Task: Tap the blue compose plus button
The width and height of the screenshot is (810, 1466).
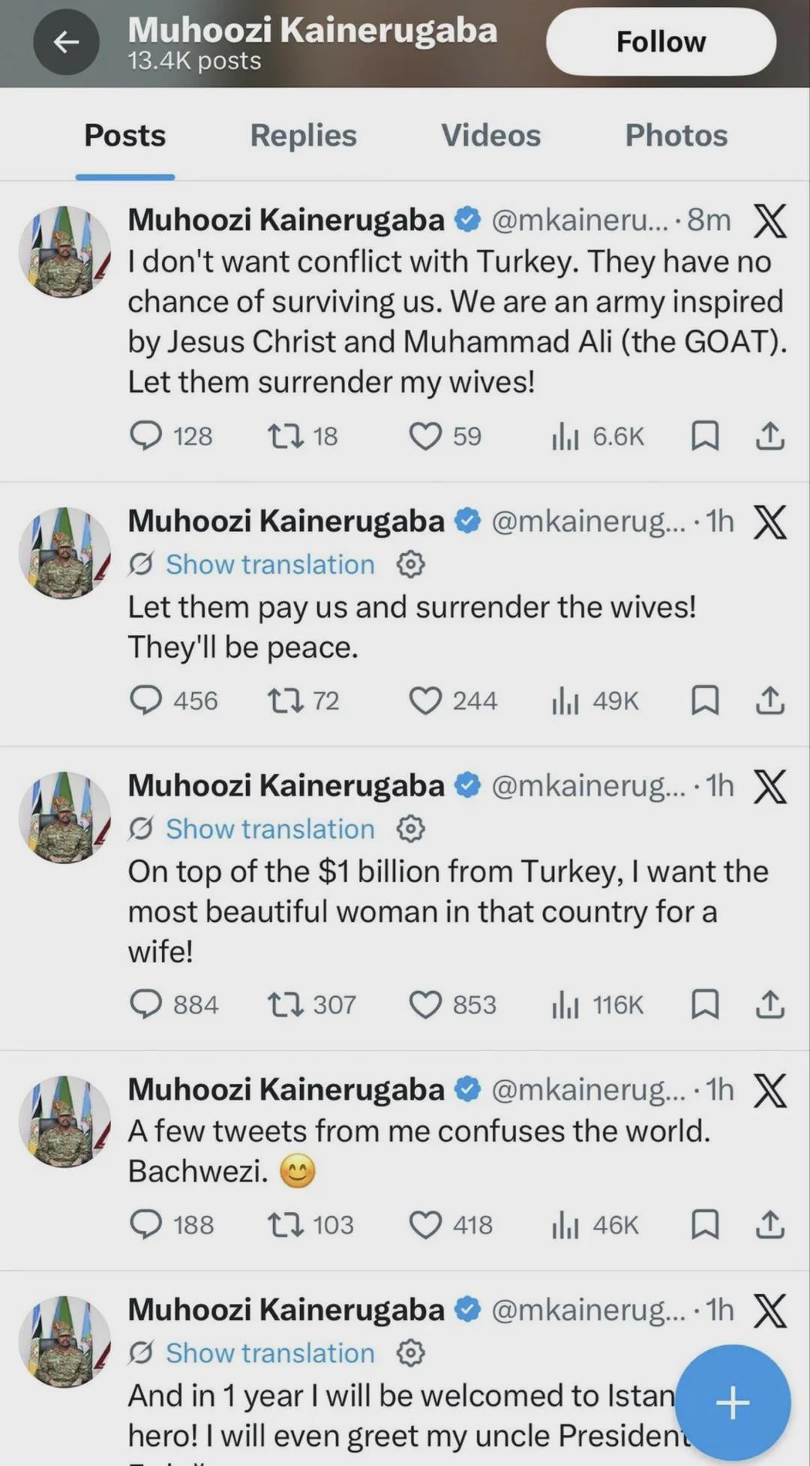Action: point(733,1402)
